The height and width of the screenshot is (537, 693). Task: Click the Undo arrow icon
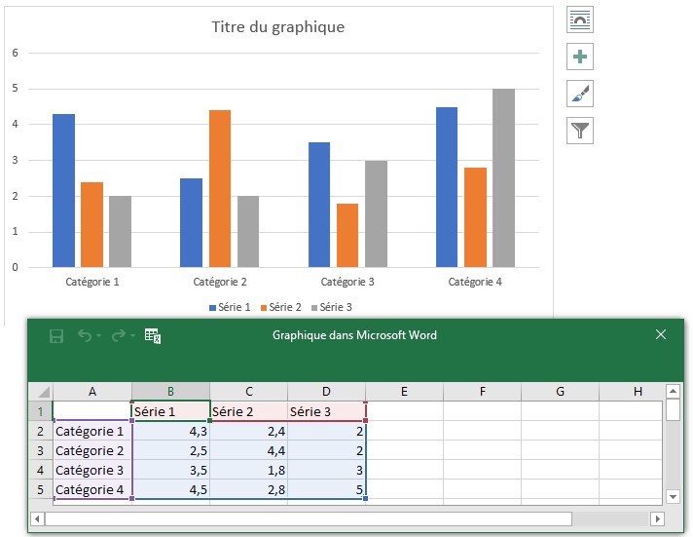(85, 335)
